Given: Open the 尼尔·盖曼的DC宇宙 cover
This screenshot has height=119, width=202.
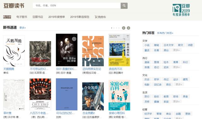Looking at the screenshot, I should 67,50.
